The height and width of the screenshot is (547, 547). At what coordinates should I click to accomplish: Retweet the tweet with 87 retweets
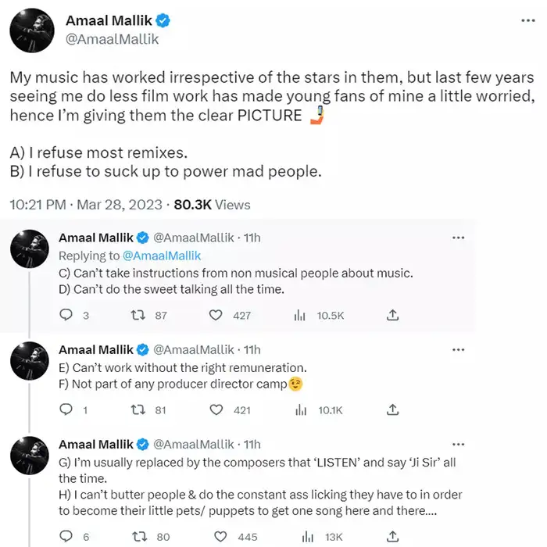click(136, 315)
